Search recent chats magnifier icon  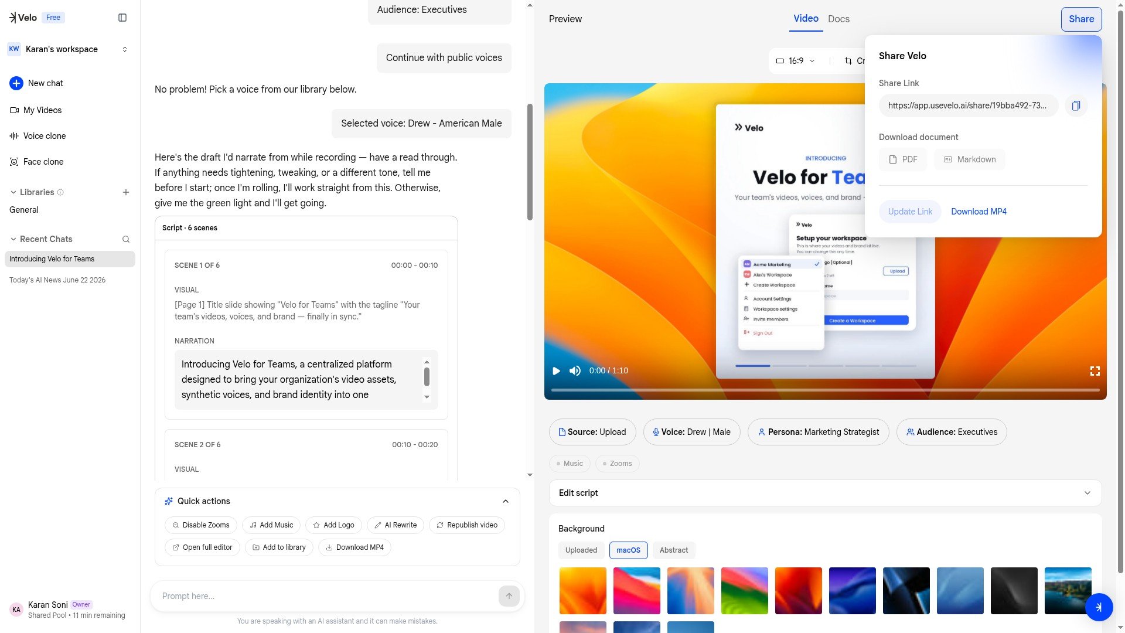[125, 239]
